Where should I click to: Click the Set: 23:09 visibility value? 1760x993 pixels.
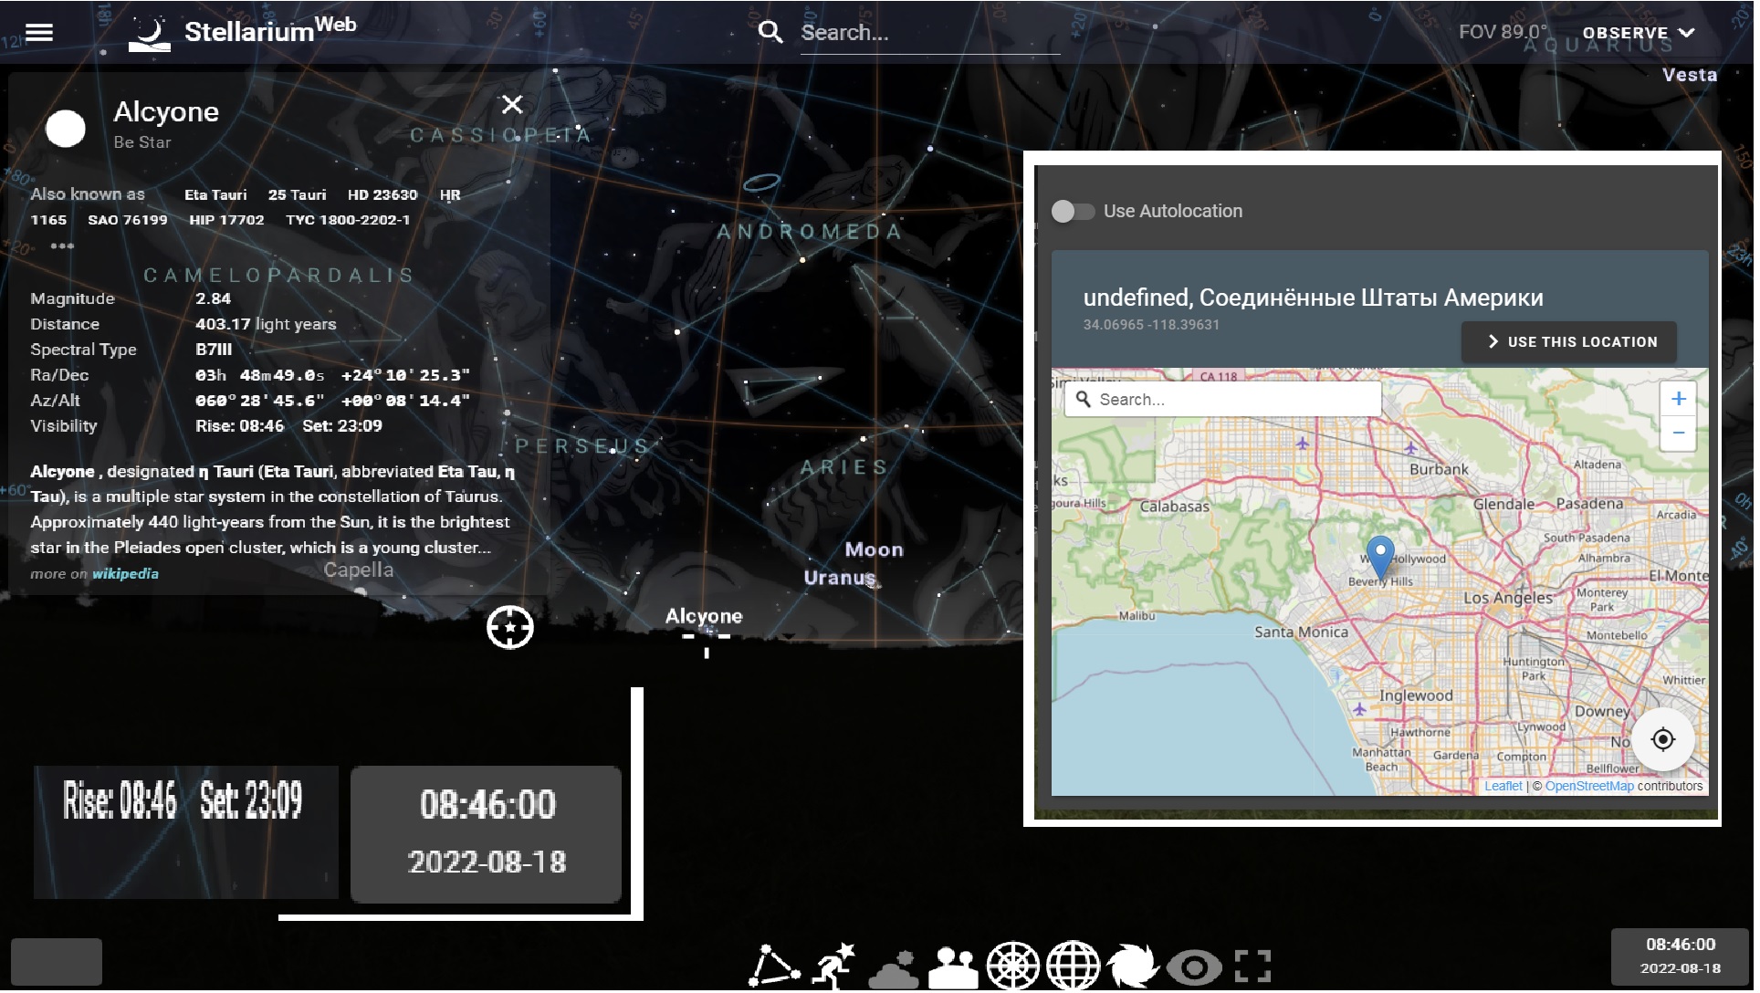[x=342, y=426]
